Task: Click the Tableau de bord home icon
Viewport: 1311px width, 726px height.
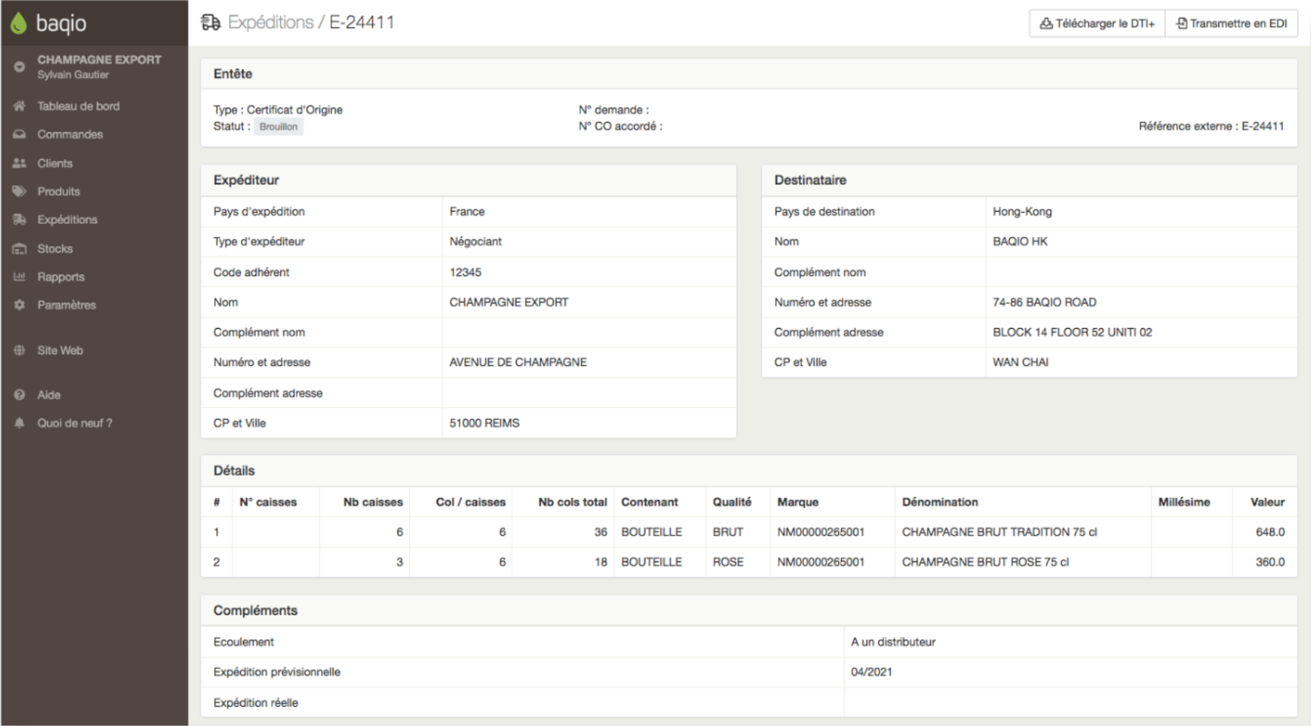Action: pyautogui.click(x=19, y=106)
